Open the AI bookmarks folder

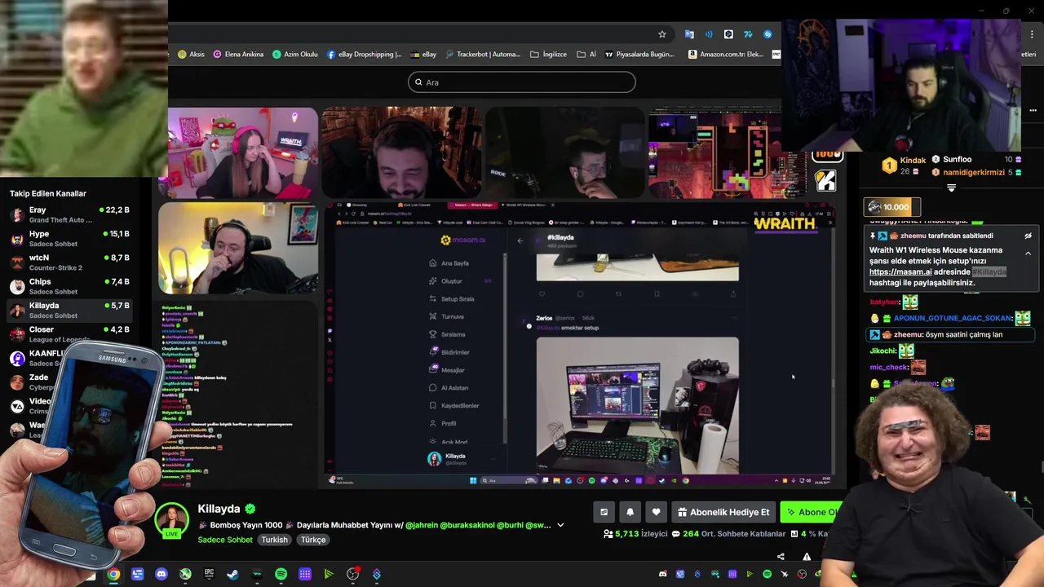[x=586, y=55]
